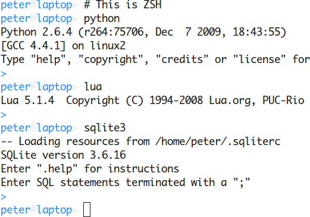Image resolution: width=310 pixels, height=217 pixels.
Task: Click the blue '>' prompt after SQLite output
Action: tap(4, 197)
